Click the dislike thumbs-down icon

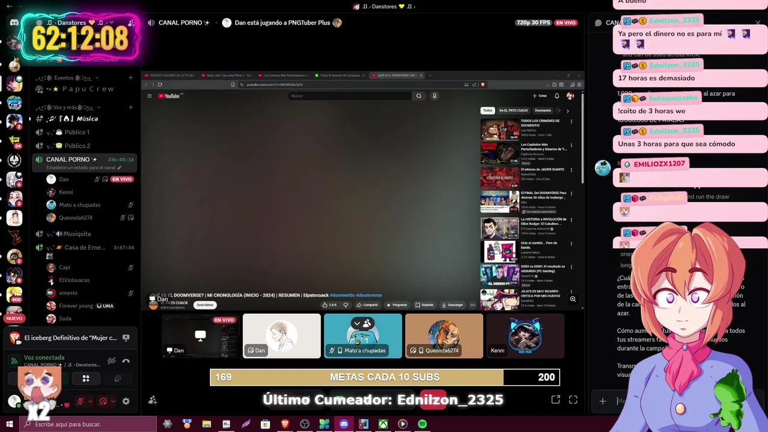click(x=346, y=305)
